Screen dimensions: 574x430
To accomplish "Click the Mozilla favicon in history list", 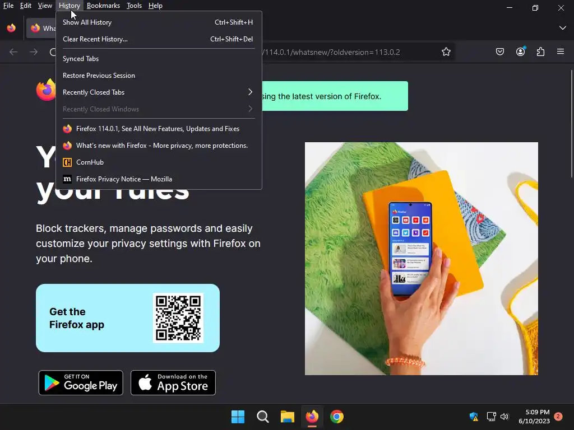I will point(67,179).
